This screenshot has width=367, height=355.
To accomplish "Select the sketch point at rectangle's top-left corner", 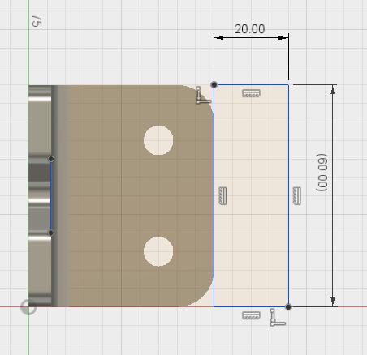I will pos(214,85).
